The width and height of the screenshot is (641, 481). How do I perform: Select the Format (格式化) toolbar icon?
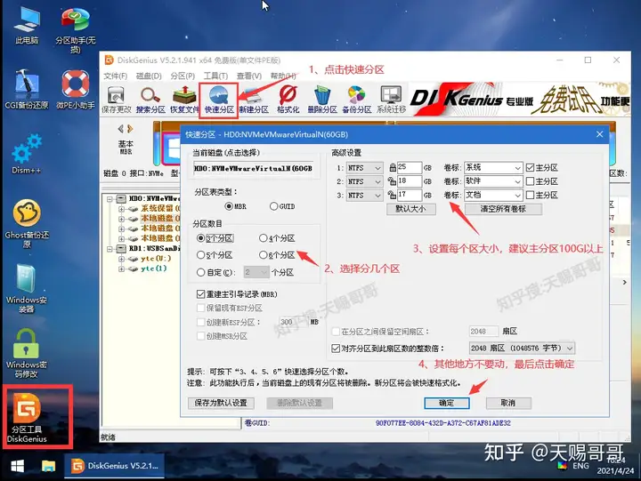(x=288, y=100)
